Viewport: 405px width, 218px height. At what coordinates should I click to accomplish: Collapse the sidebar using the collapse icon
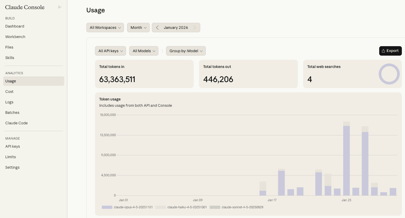coord(60,7)
